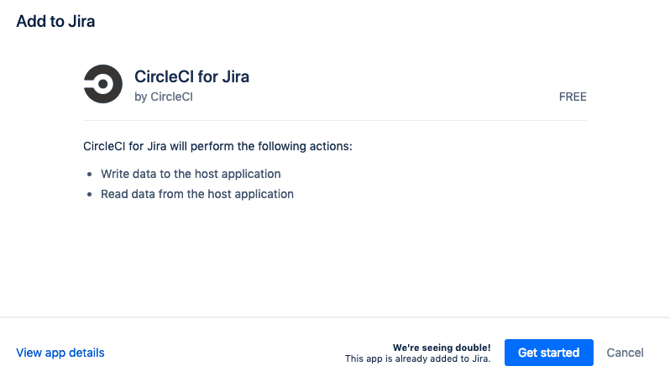
Task: Cancel the Add to Jira dialog
Action: click(x=625, y=353)
